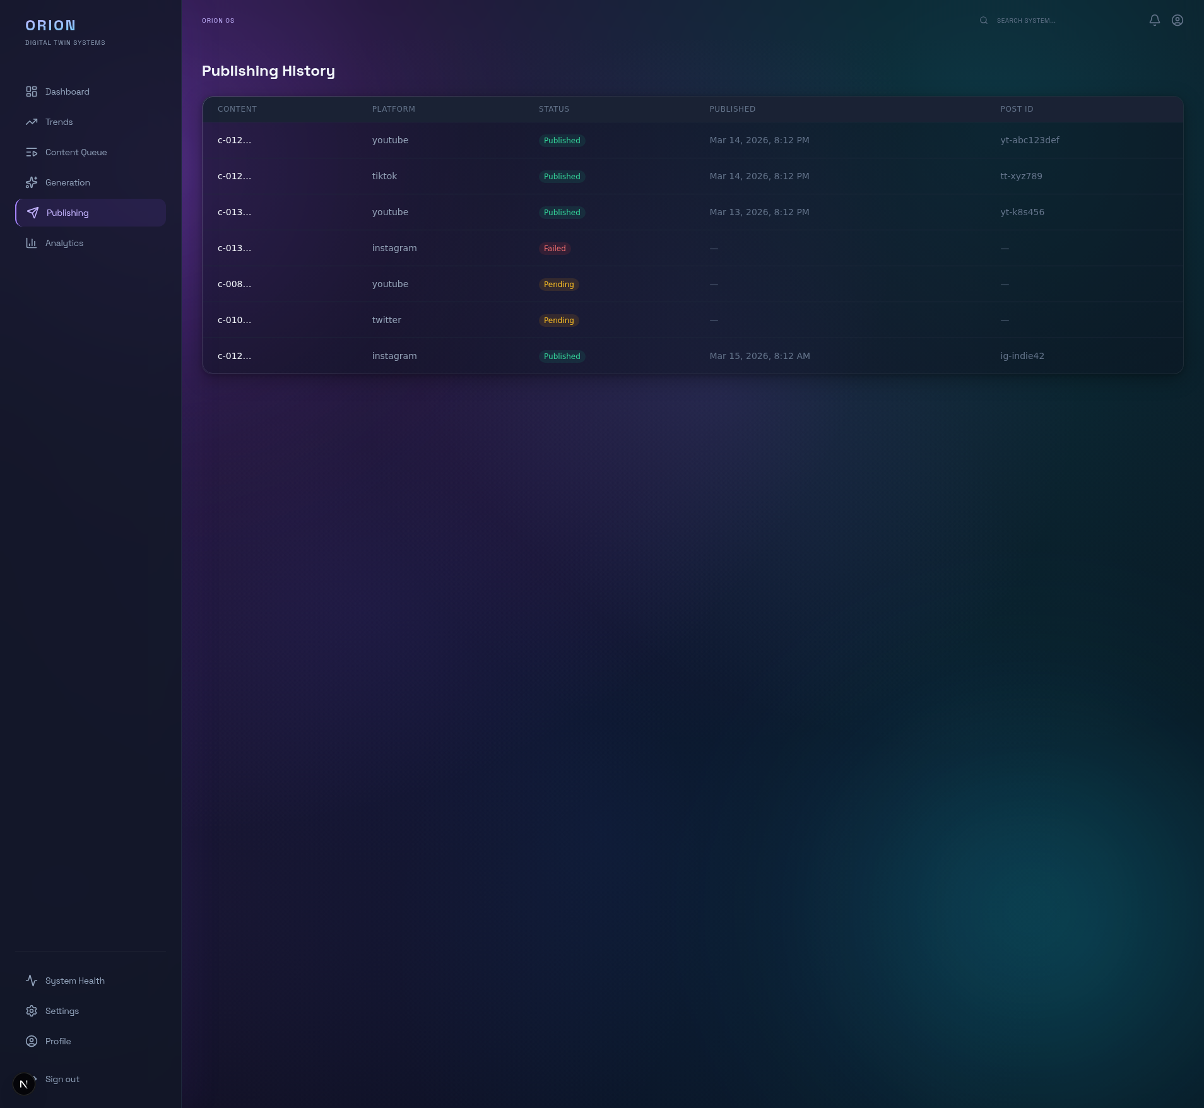Sign out of Orion
1204x1108 pixels.
point(62,1079)
